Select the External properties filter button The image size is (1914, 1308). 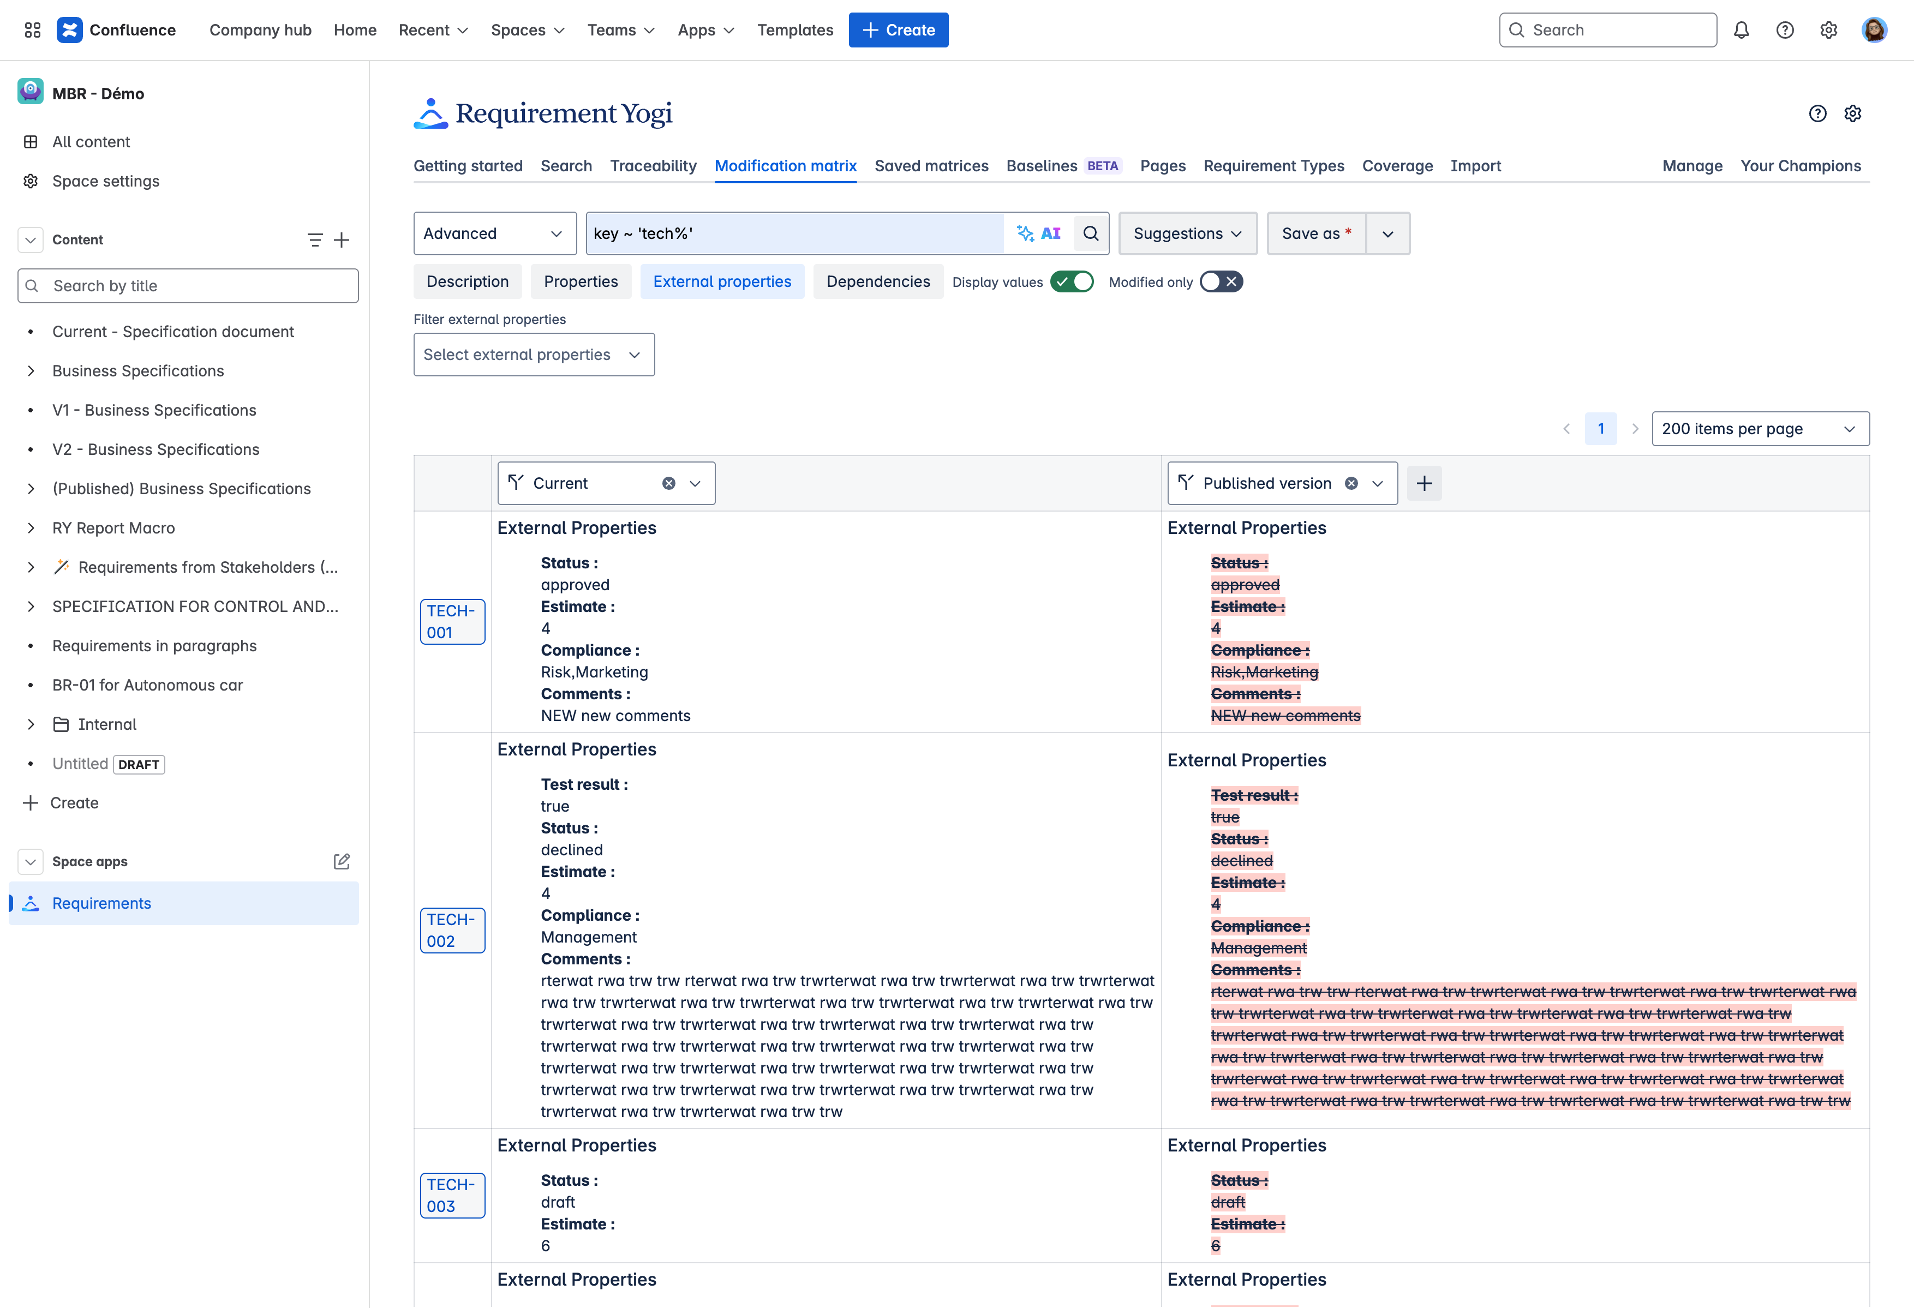click(721, 283)
